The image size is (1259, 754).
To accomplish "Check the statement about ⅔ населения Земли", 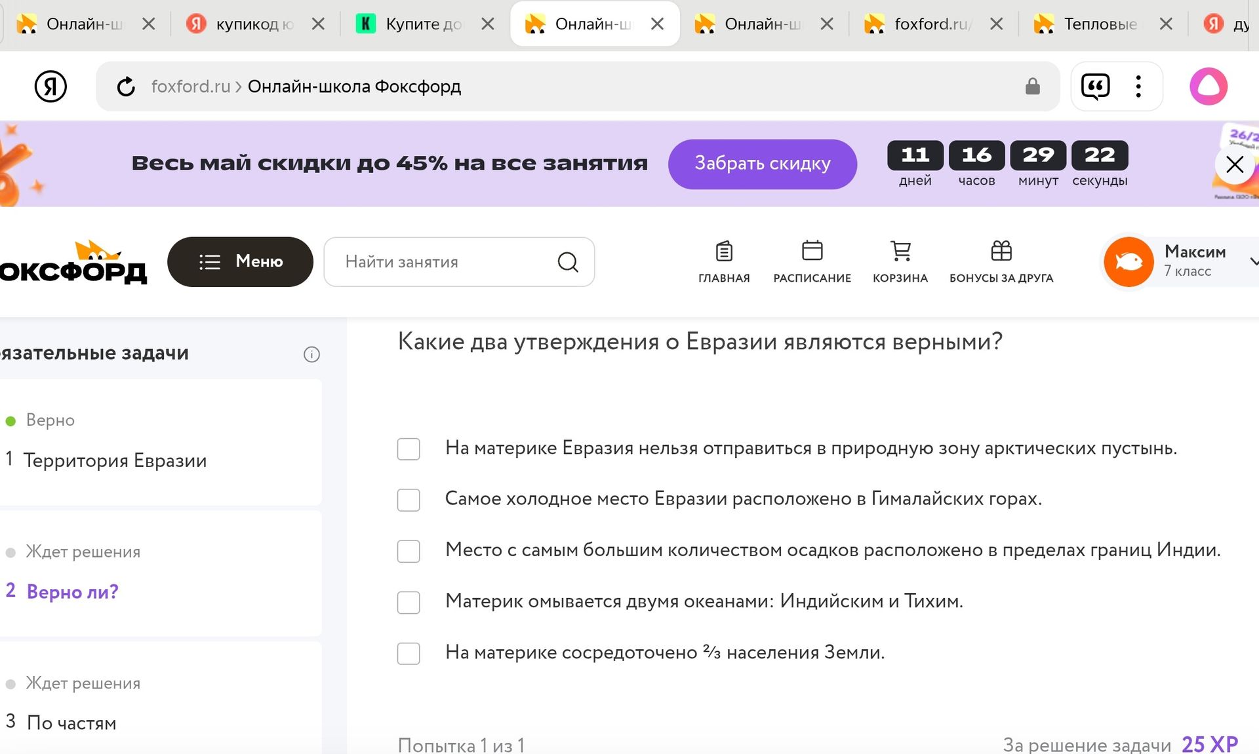I will 409,653.
